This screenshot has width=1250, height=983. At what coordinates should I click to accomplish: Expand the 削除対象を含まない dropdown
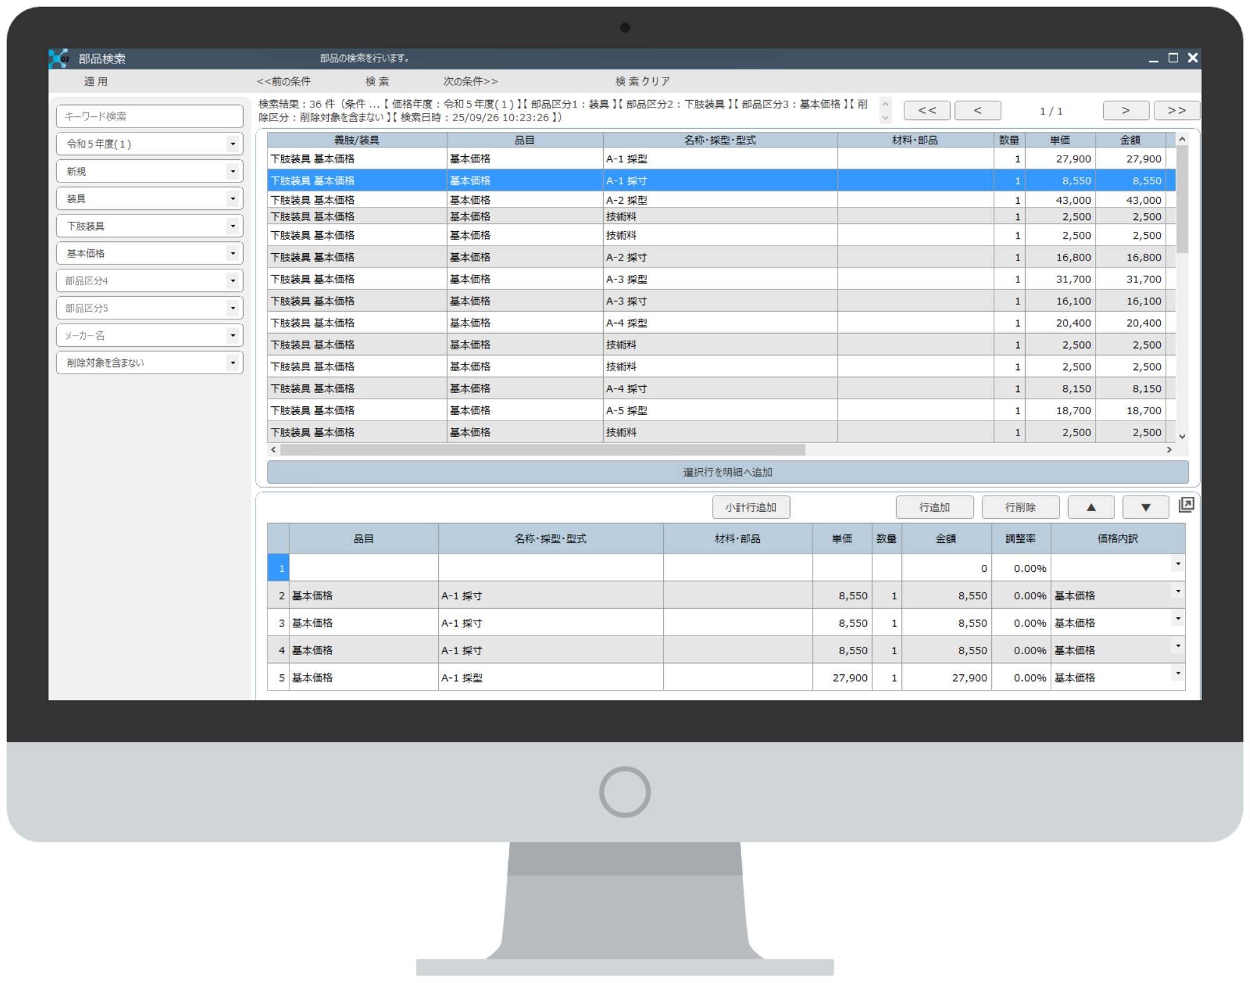coord(232,363)
